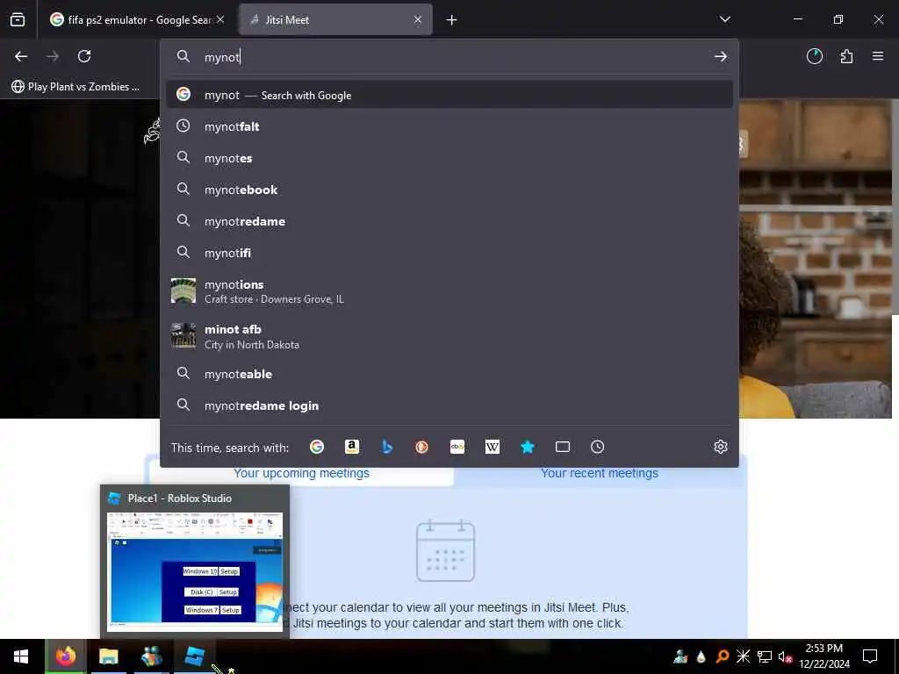This screenshot has height=674, width=899.
Task: Reload the current page
Action: pos(84,56)
